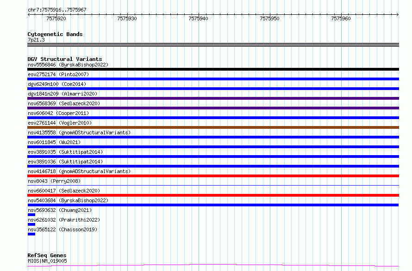Click the blue dgv6249n100 variant bar
Screen dimensions: 412x271
point(213,89)
